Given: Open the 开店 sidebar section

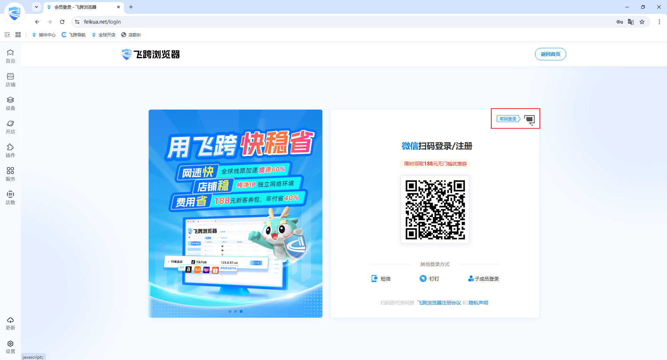Looking at the screenshot, I should click(x=10, y=127).
